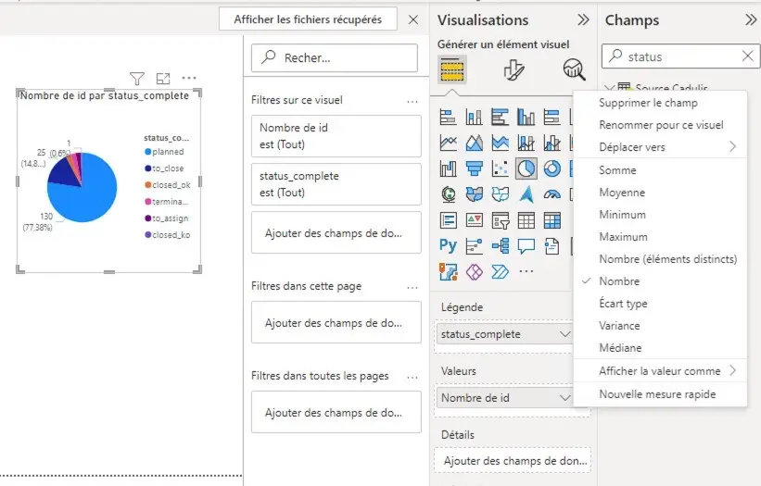Click Supprimer le champ option
Viewport: 761px width, 486px height.
coord(648,103)
